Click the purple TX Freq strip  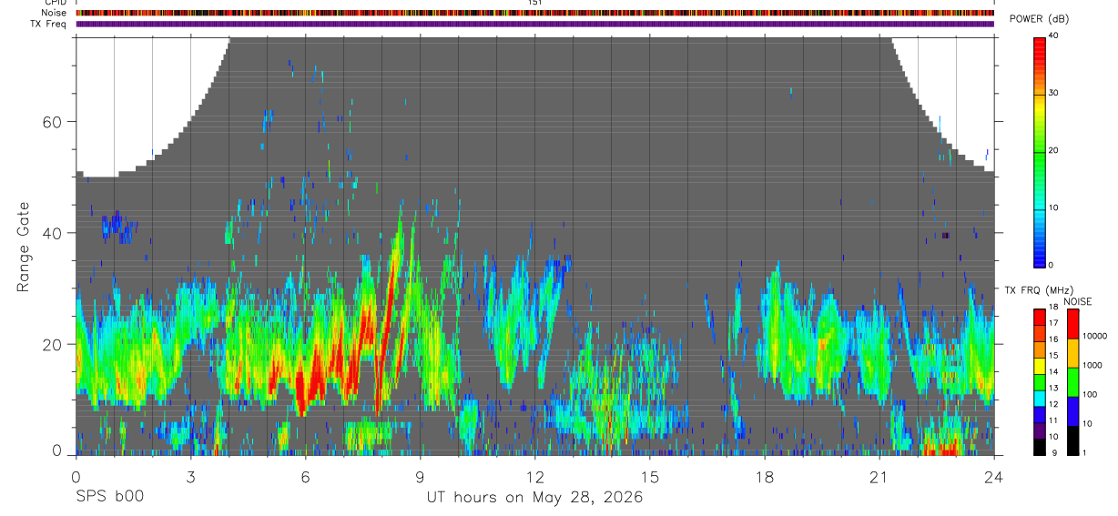coord(535,24)
